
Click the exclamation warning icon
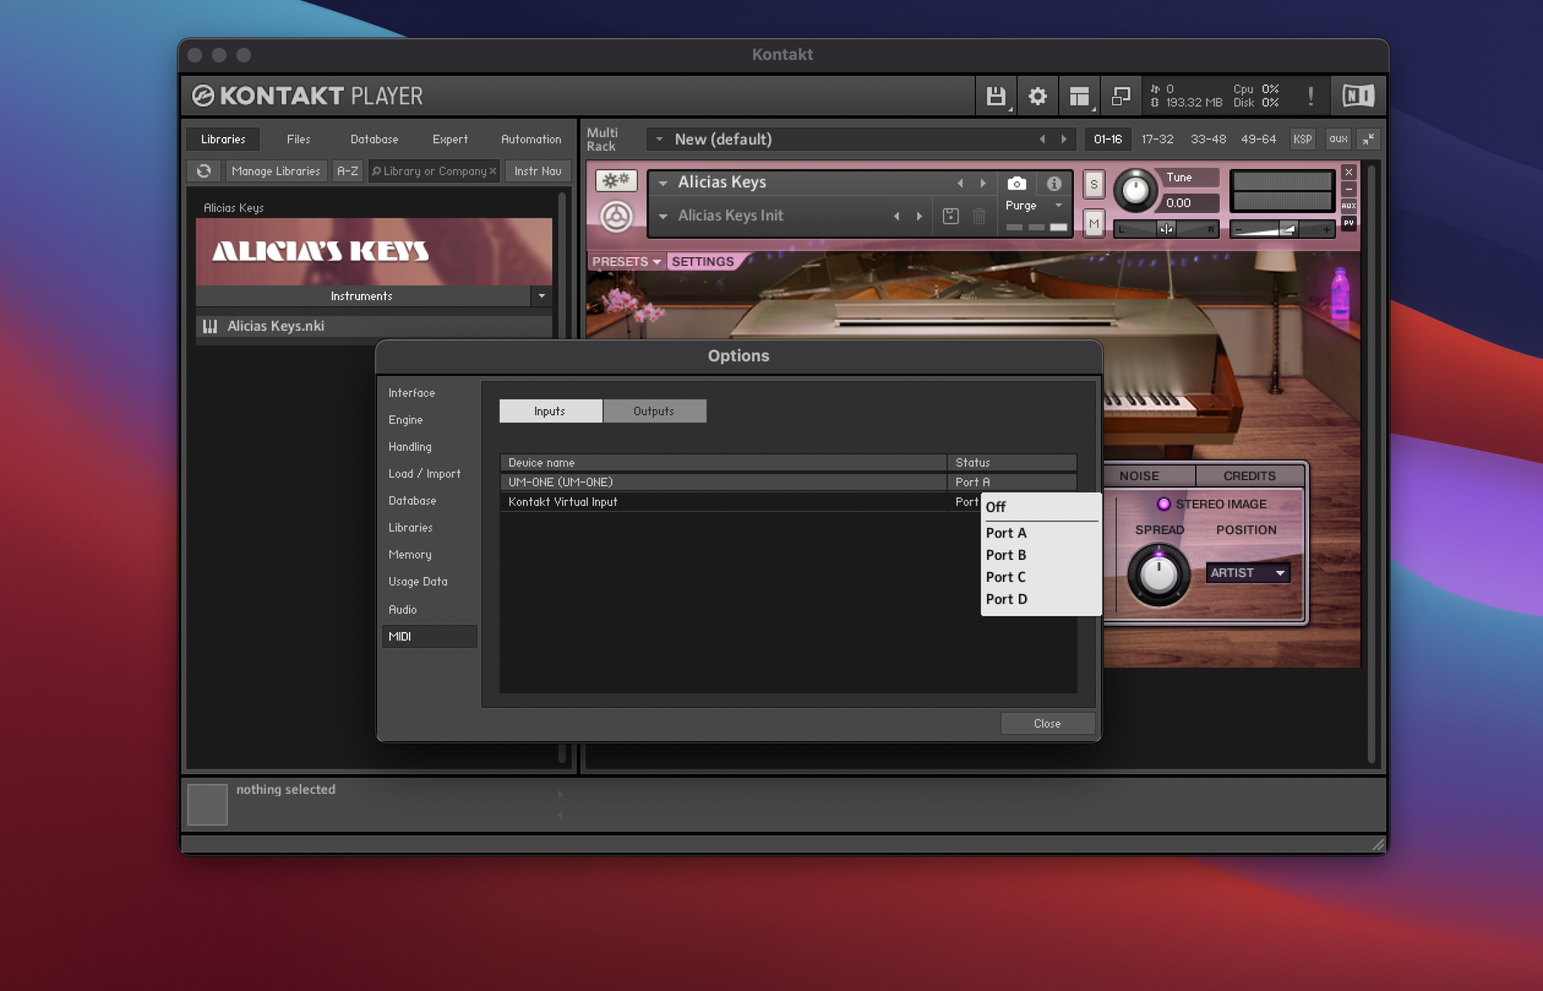click(x=1311, y=96)
